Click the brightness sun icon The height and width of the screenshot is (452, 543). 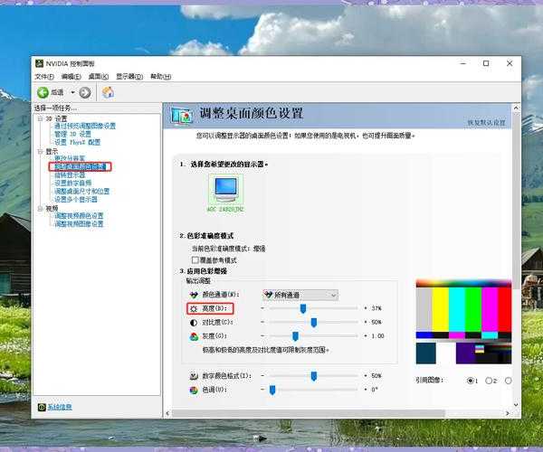click(194, 308)
